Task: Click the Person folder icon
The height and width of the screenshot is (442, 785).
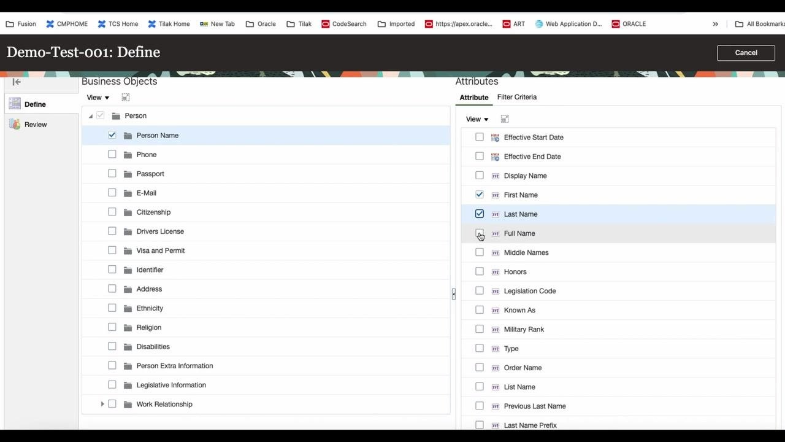Action: coord(116,115)
